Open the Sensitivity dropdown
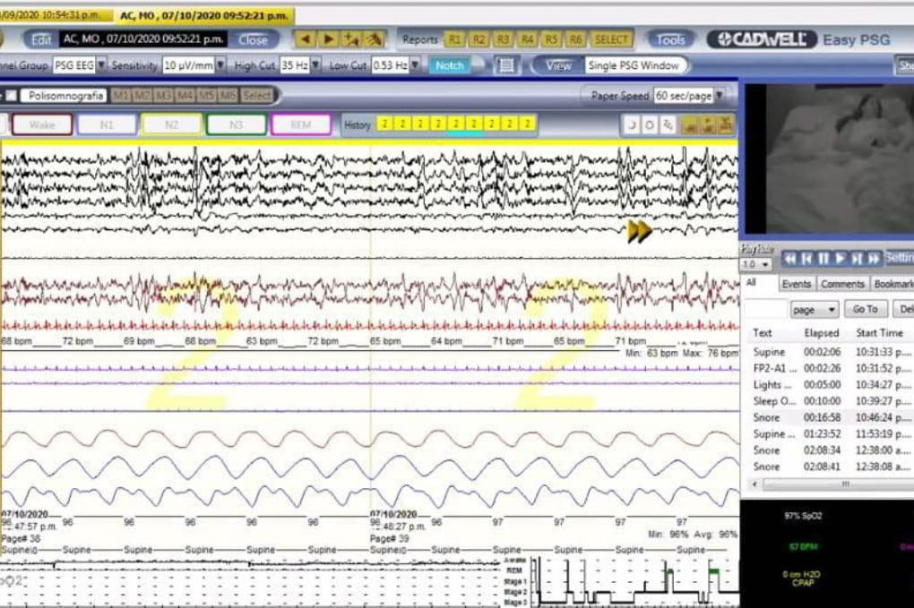914x608 pixels. [220, 65]
